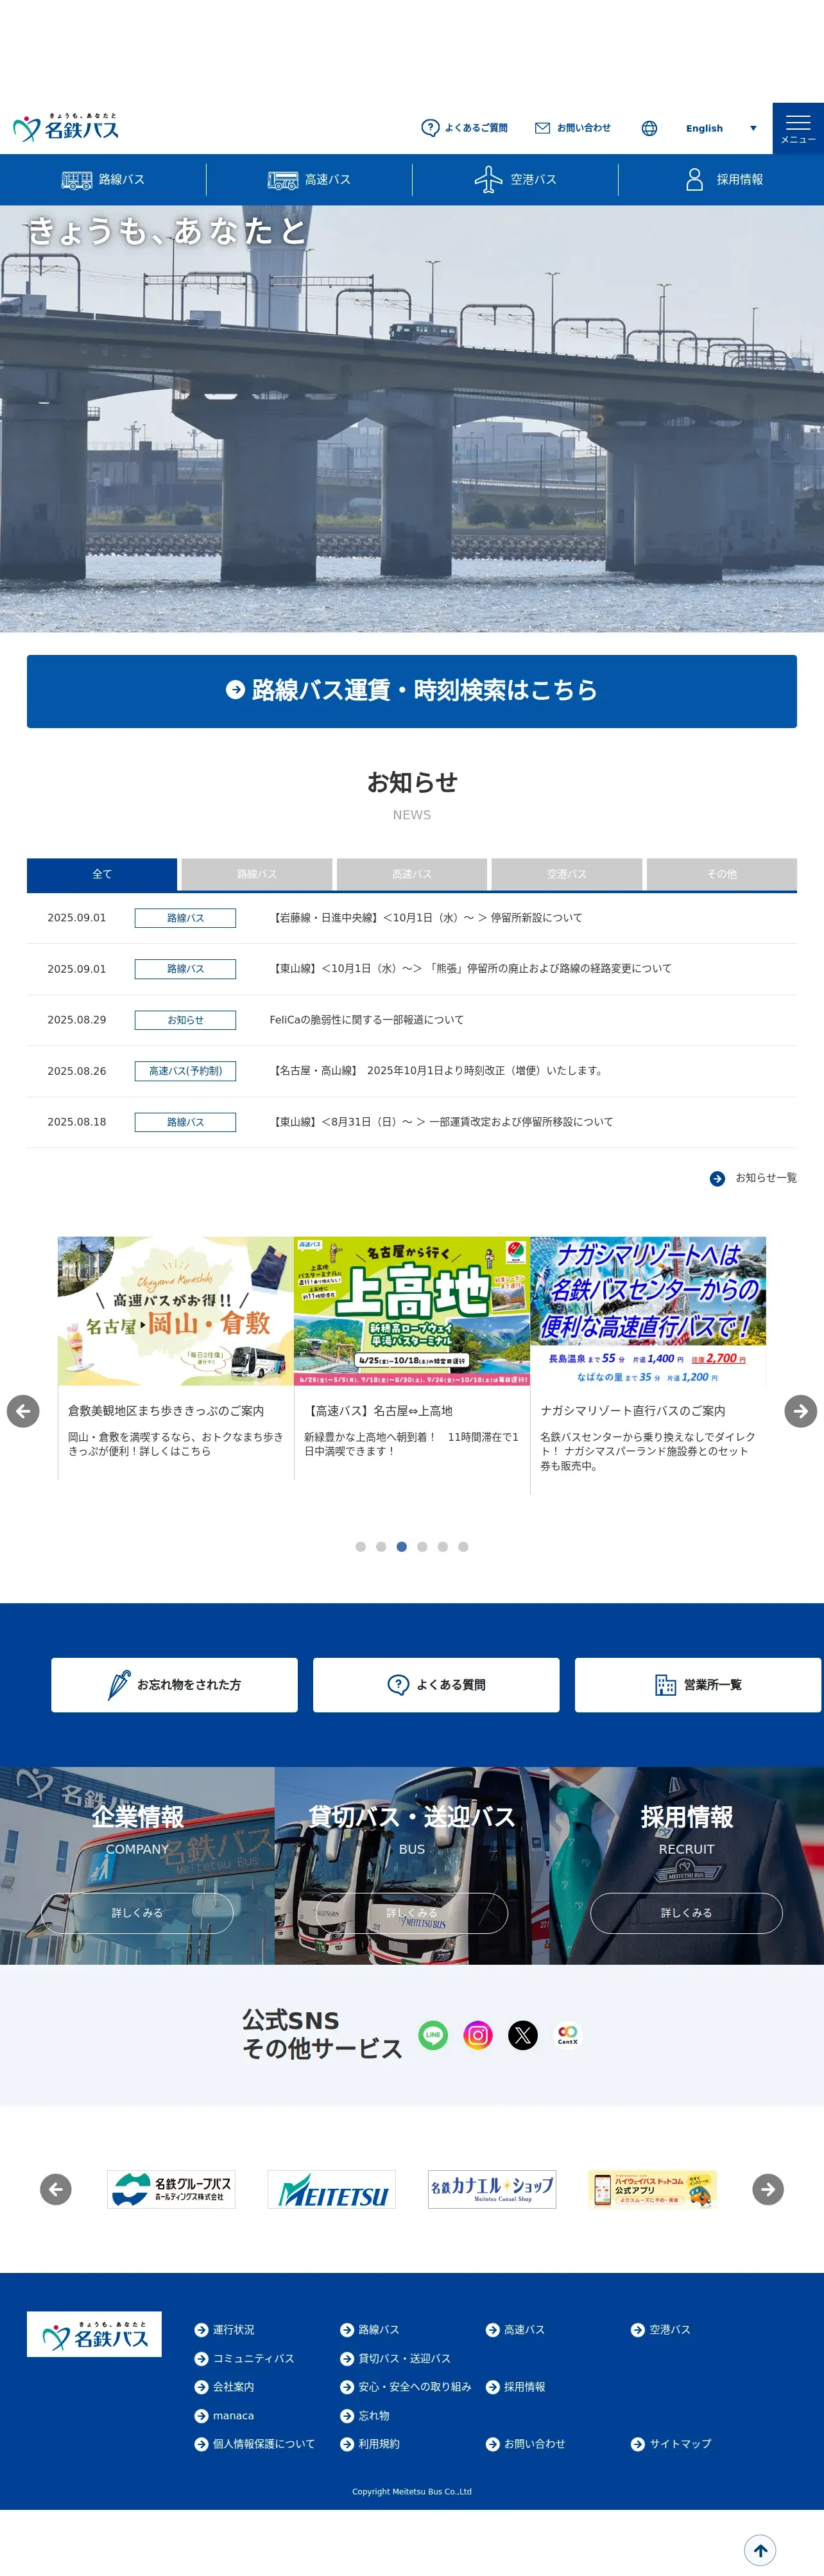Screen dimensions: 824x2576
Task: Open the 高速バス navigation menu
Action: coord(309,180)
